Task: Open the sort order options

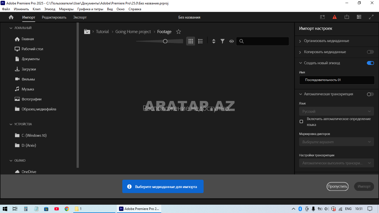Action: pyautogui.click(x=214, y=41)
